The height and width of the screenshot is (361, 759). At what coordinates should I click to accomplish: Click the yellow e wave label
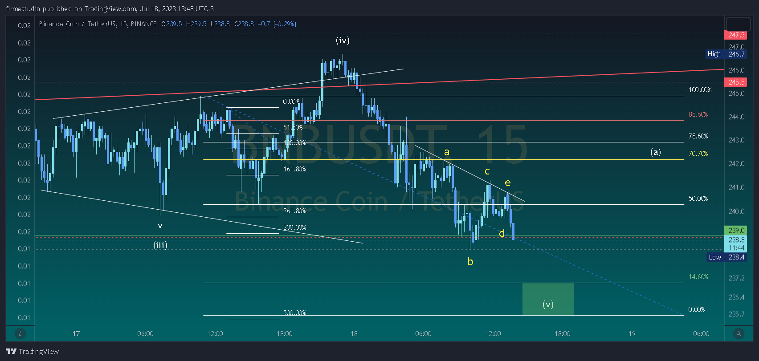508,183
